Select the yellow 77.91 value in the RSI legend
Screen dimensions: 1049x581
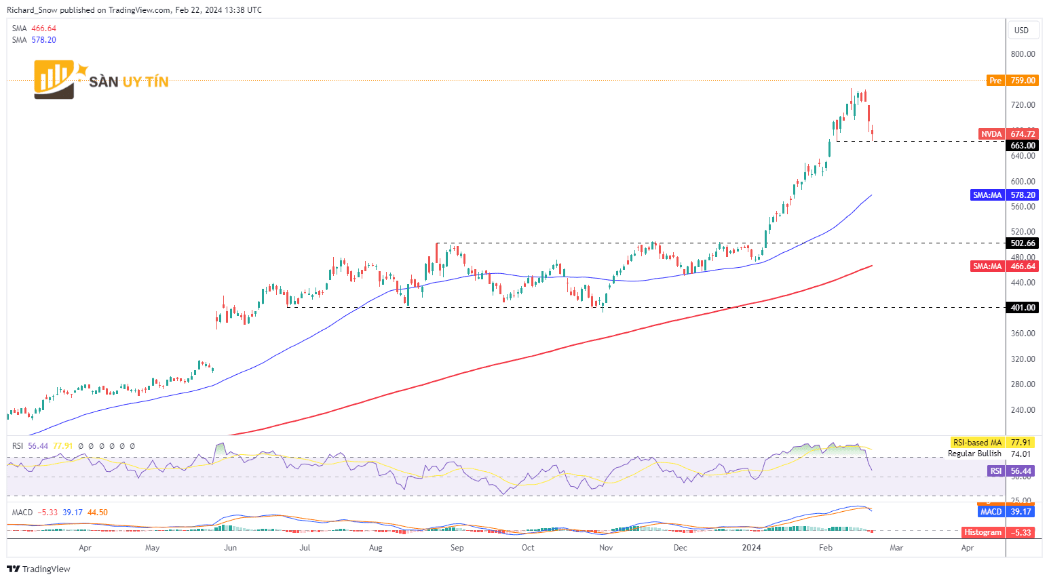click(63, 446)
